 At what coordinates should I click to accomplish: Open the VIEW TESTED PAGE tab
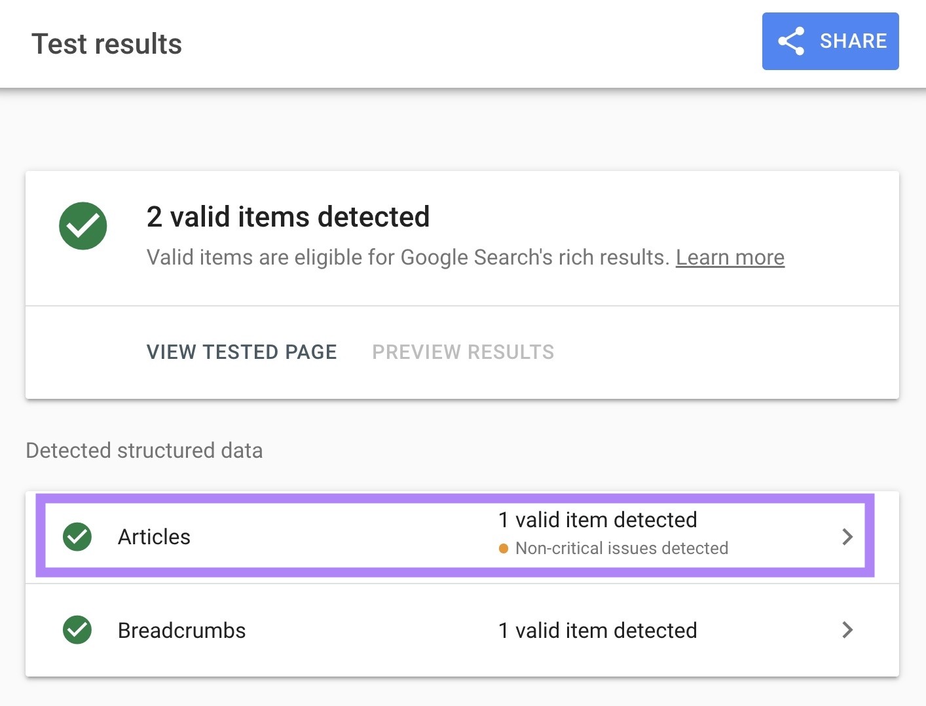click(241, 352)
